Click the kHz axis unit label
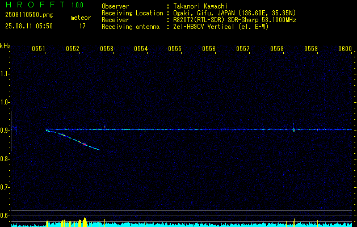The height and width of the screenshot is (227, 357). pyautogui.click(x=5, y=46)
